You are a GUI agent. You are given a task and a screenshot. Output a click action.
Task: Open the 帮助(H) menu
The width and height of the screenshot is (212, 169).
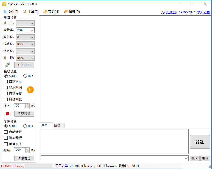pos(51,12)
